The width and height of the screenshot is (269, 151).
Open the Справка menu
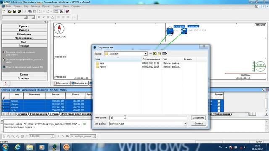(x=76, y=6)
